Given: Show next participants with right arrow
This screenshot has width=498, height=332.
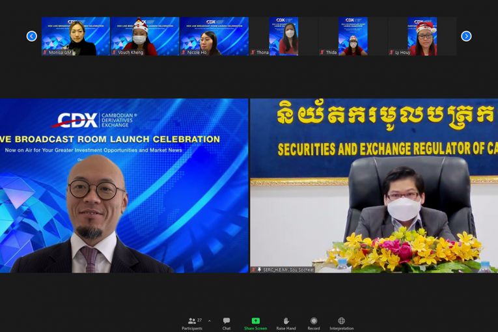Looking at the screenshot, I should 466,36.
